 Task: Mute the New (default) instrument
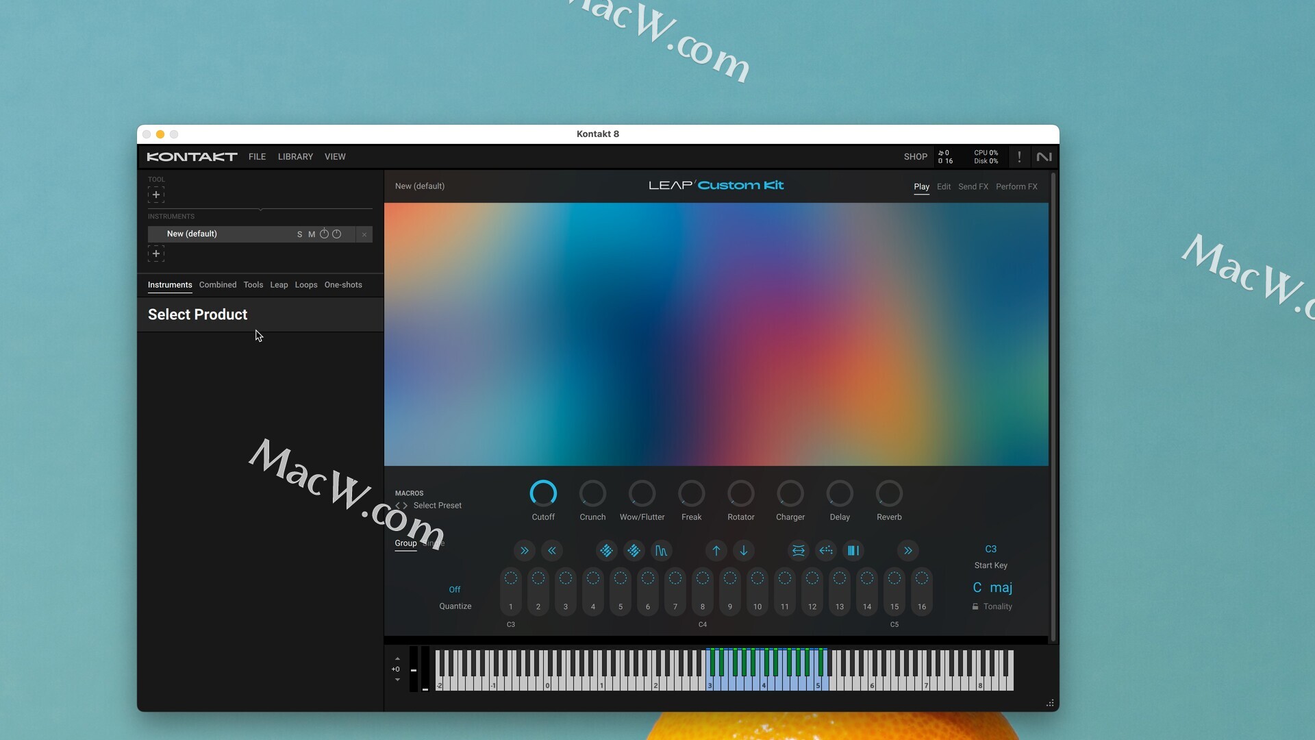tap(312, 234)
